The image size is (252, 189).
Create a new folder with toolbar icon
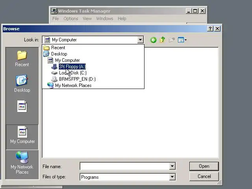(172, 40)
